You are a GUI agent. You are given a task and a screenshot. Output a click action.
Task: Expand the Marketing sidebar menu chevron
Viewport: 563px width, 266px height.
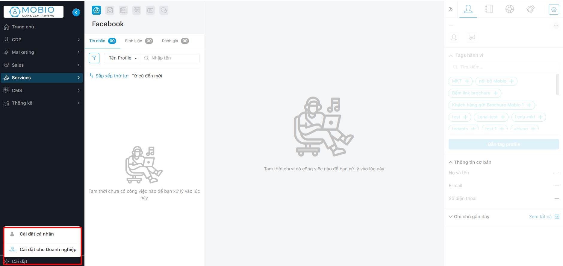(78, 52)
